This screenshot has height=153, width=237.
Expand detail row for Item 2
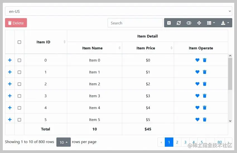[x=10, y=84]
